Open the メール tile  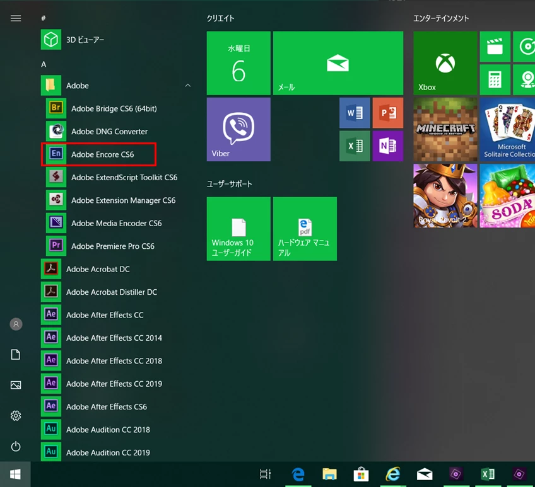coord(338,63)
